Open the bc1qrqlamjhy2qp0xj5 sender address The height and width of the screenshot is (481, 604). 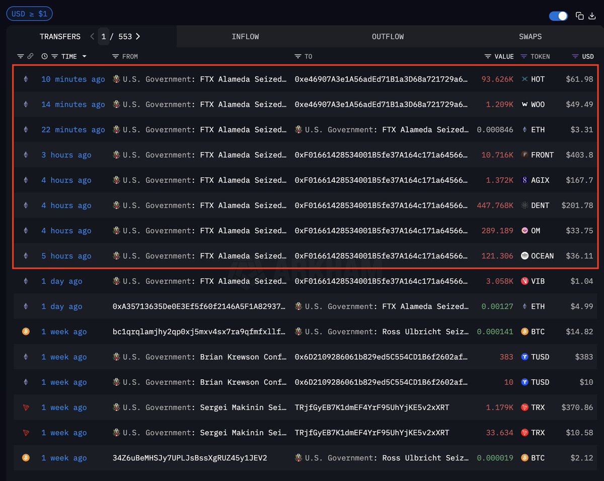coord(199,331)
